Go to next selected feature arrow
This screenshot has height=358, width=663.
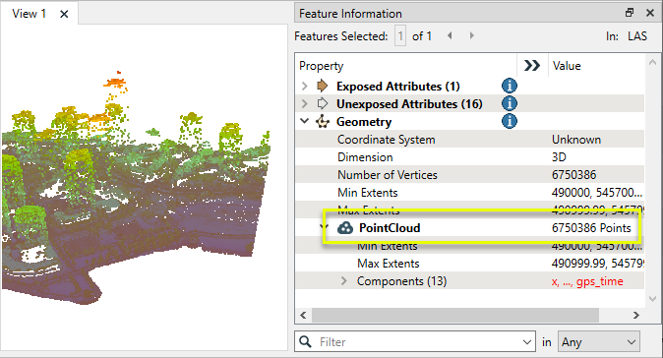(472, 36)
